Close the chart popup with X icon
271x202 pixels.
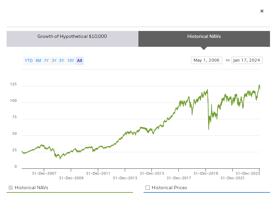click(262, 11)
